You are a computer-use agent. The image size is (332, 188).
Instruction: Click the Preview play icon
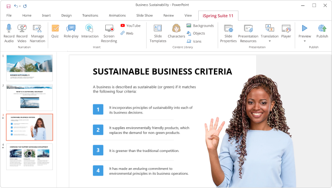(304, 28)
